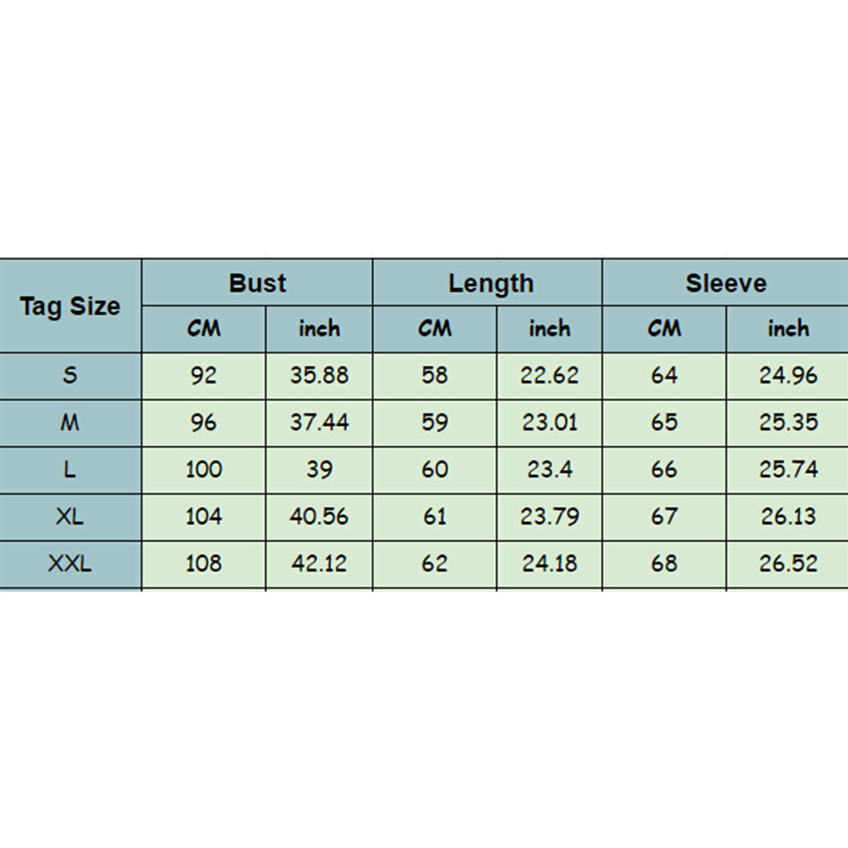Select bust inch value 42.12
Viewport: 848px width, 848px height.
pyautogui.click(x=319, y=563)
